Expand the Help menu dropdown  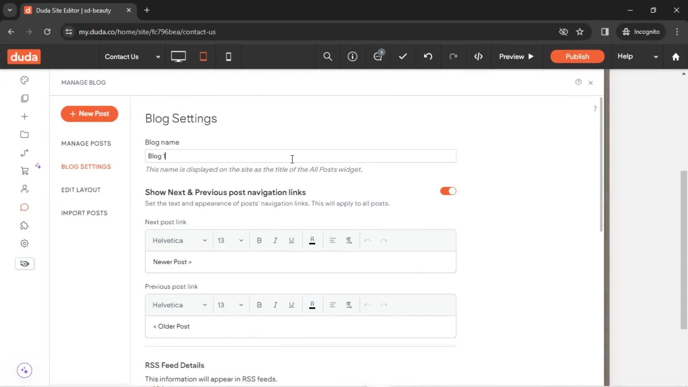638,57
